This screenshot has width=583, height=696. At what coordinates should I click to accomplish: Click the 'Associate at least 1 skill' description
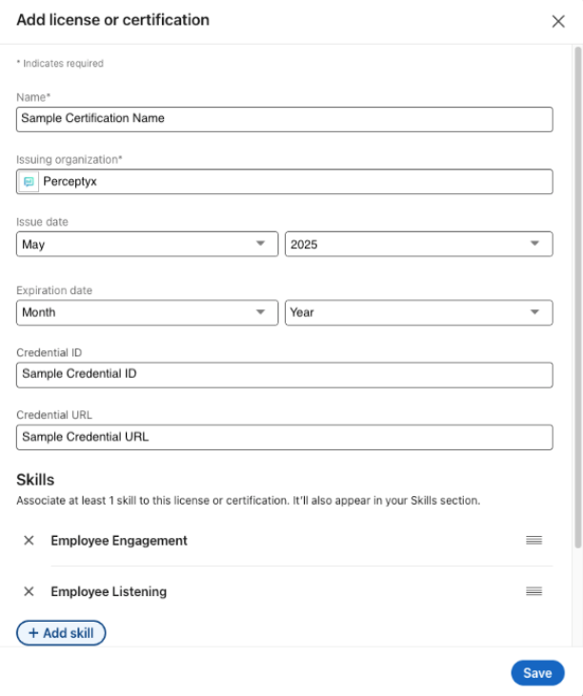point(249,501)
